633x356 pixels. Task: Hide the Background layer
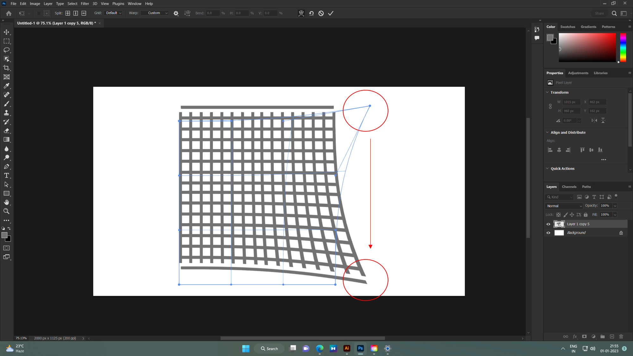(548, 233)
